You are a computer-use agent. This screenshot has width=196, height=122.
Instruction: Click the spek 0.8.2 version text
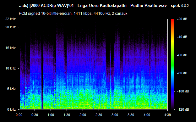(x=180, y=6)
